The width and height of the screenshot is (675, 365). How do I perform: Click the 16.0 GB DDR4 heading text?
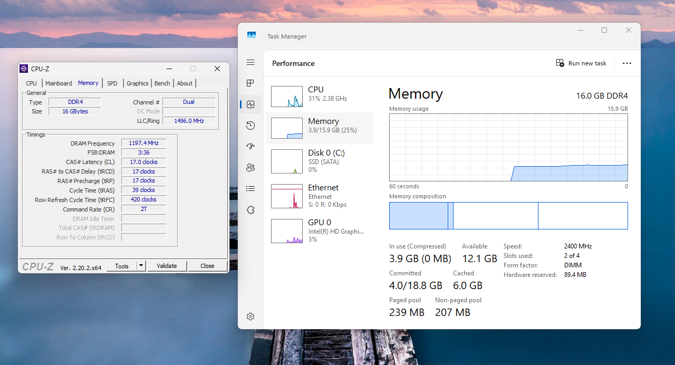(602, 95)
